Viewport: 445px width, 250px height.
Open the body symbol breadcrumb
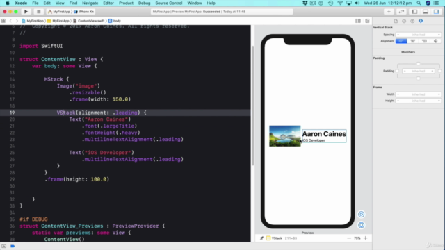[x=115, y=21]
